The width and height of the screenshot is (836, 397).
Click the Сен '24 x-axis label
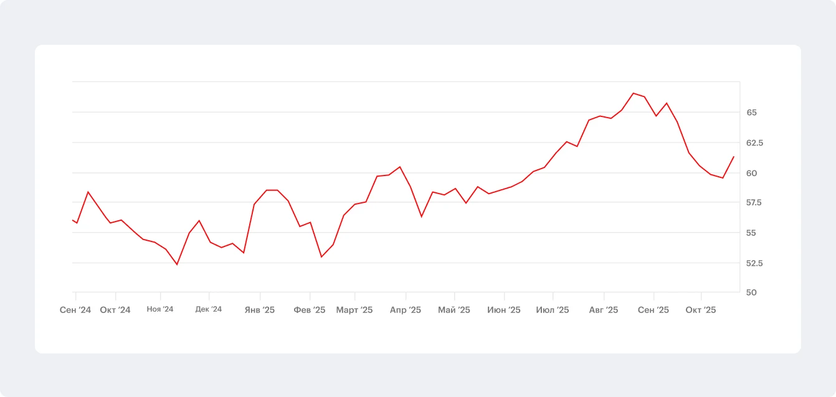[x=75, y=310]
